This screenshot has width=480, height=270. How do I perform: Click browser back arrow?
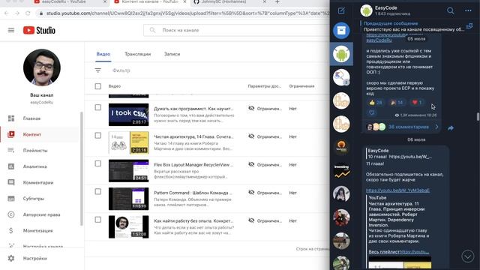(7, 13)
